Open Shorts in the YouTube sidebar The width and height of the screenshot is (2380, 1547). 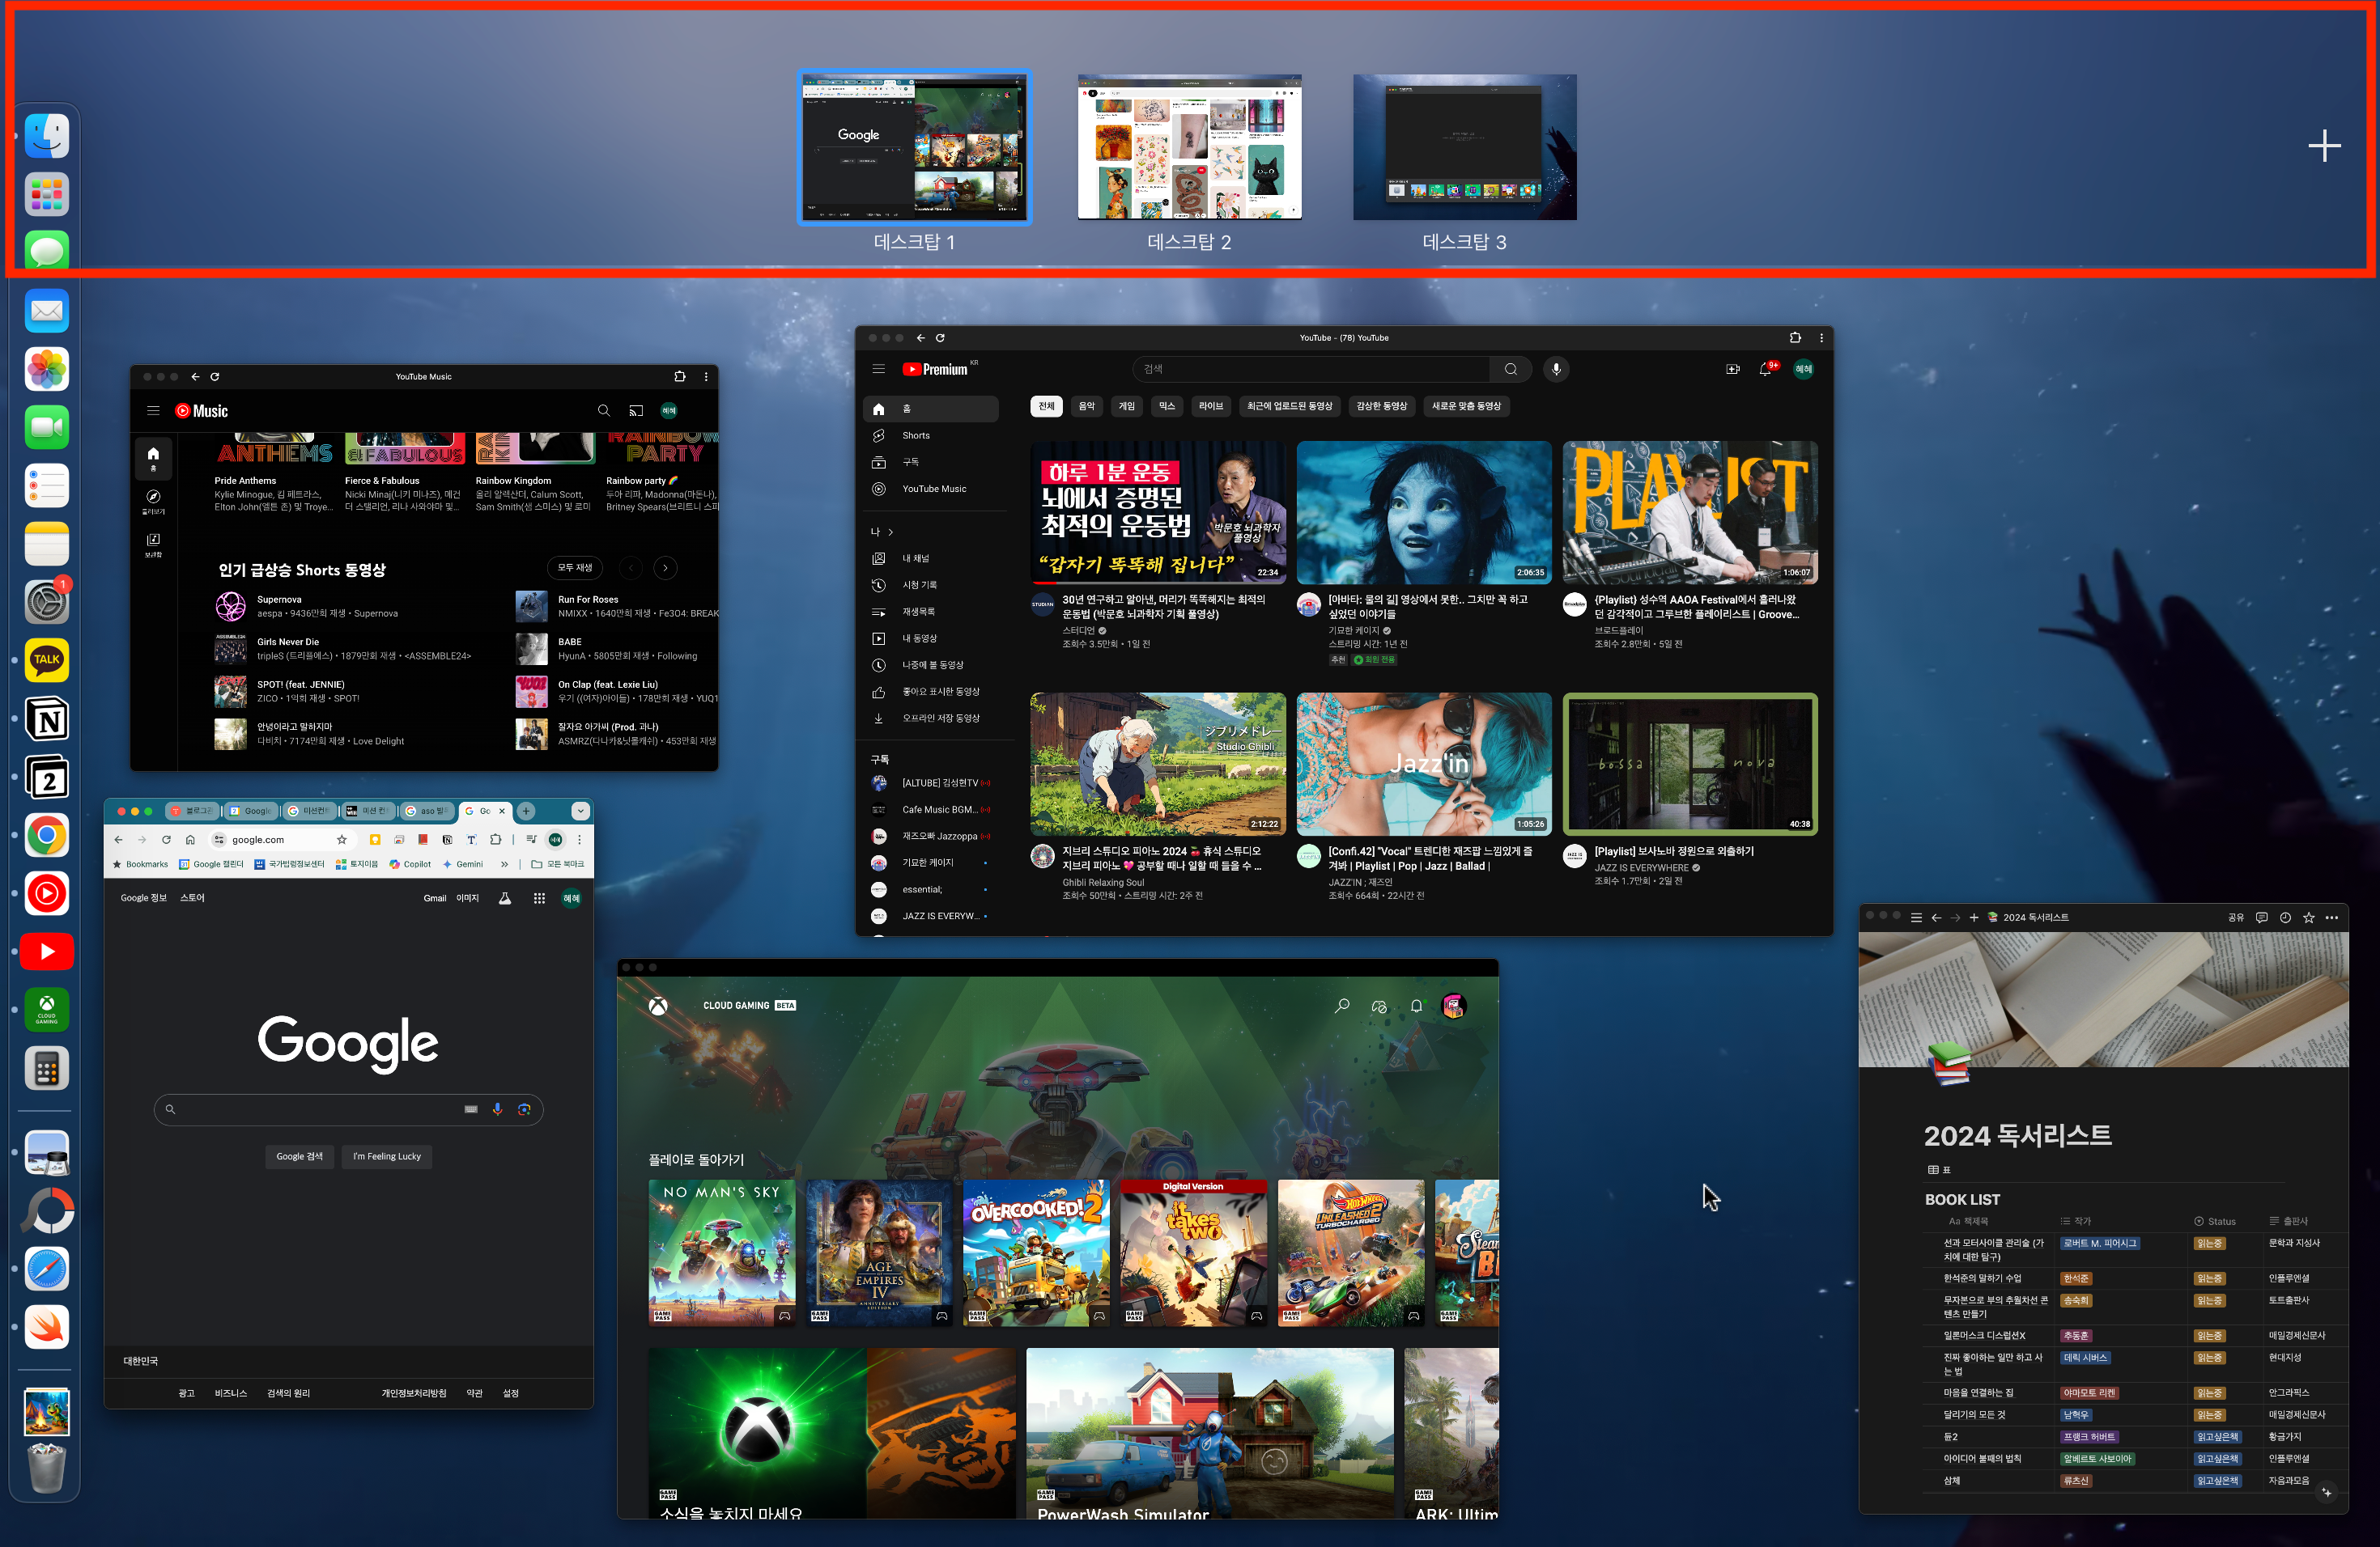[915, 436]
